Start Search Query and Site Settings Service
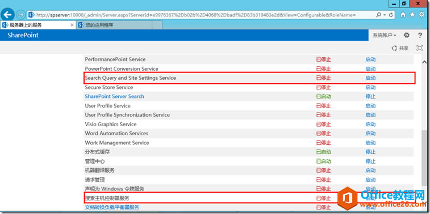 coord(370,78)
